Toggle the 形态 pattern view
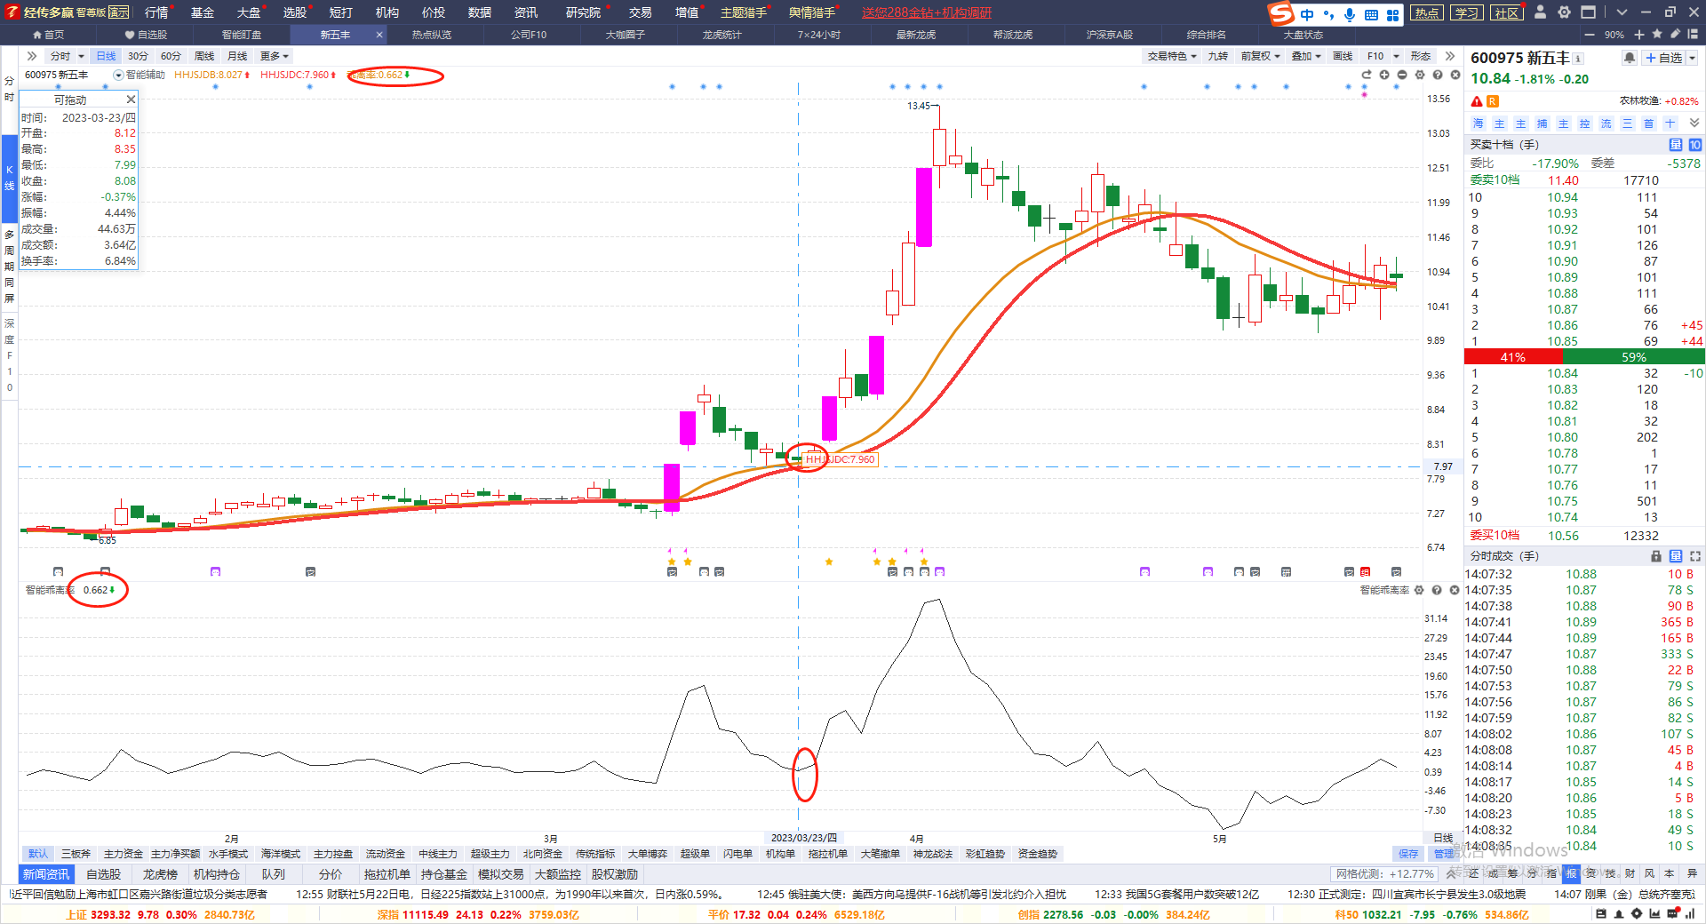 [x=1421, y=56]
